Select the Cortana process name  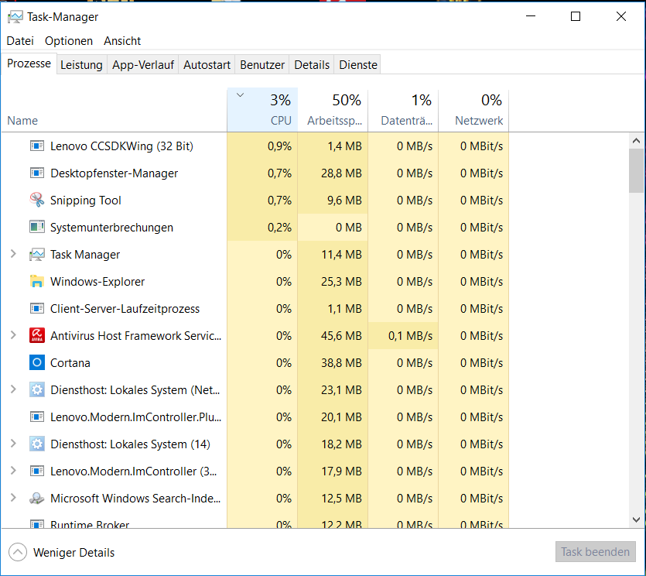(x=70, y=363)
